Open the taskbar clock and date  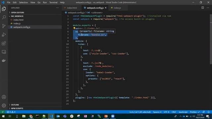(200, 116)
